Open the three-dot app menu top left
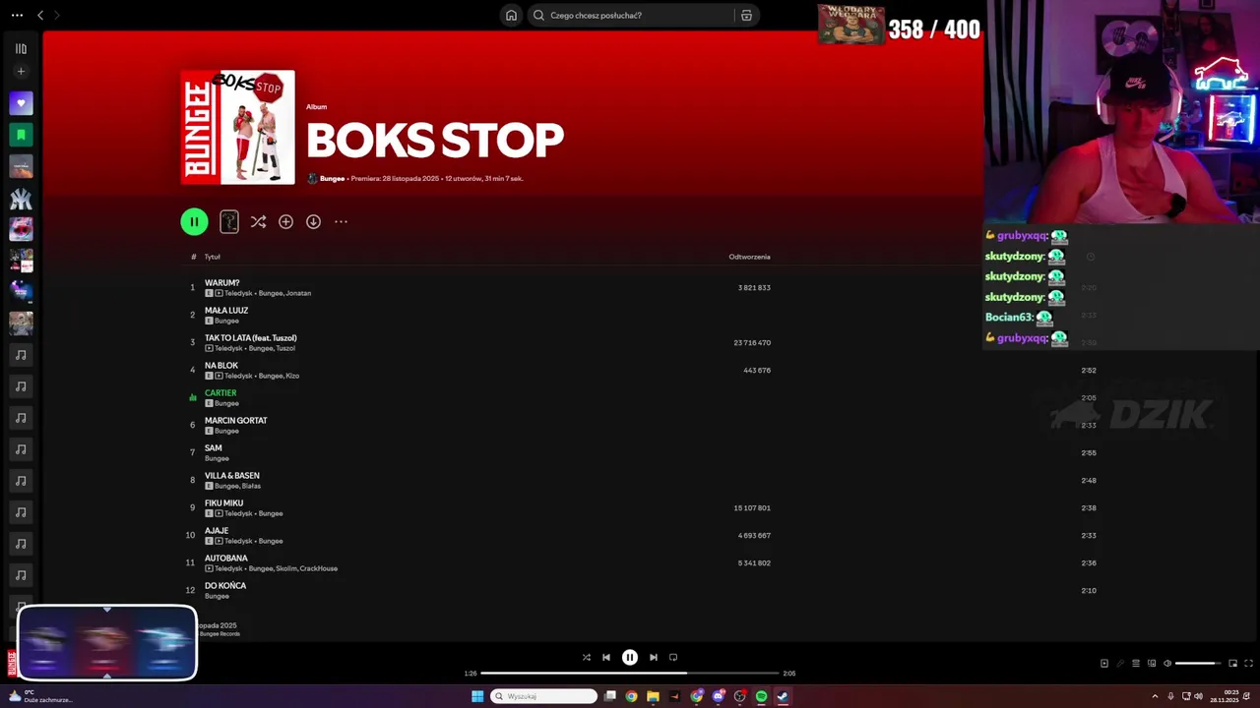This screenshot has width=1260, height=708. click(x=17, y=15)
